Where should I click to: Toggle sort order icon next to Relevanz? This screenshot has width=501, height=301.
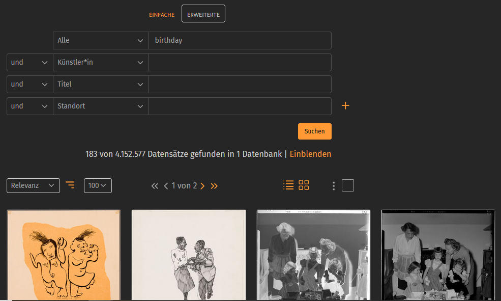coord(70,185)
